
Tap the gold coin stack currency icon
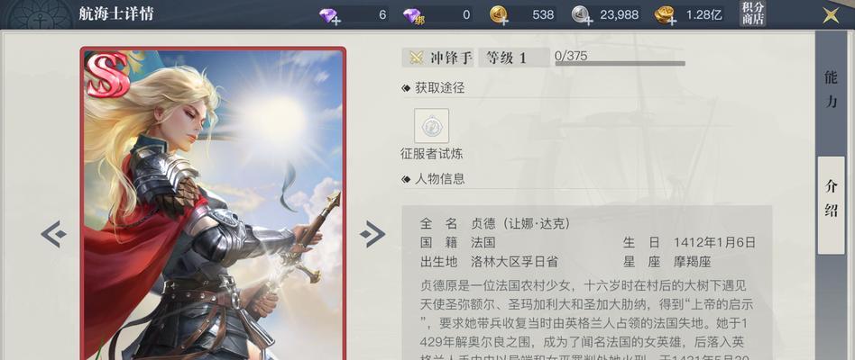click(664, 14)
